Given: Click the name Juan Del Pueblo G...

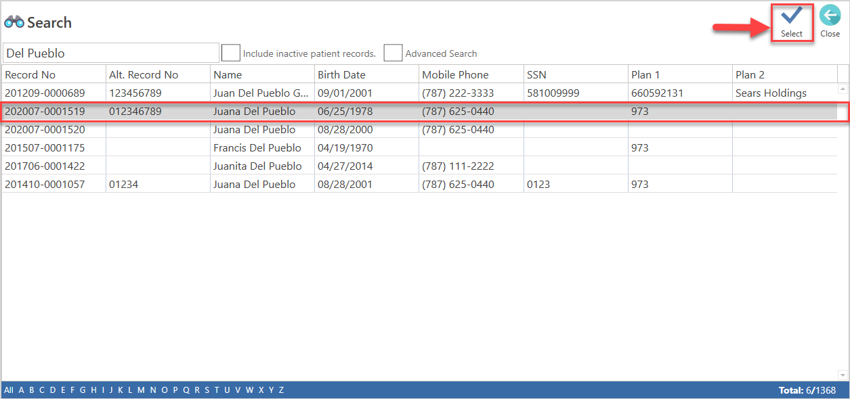Looking at the screenshot, I should pyautogui.click(x=261, y=93).
